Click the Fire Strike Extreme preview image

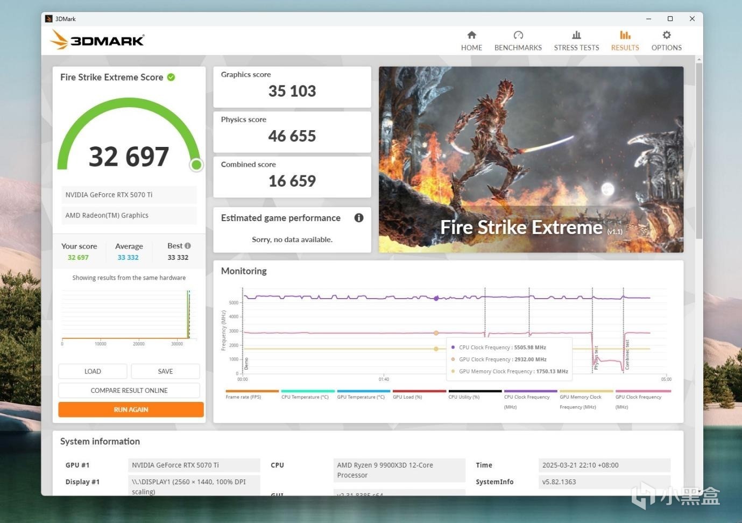tap(531, 159)
